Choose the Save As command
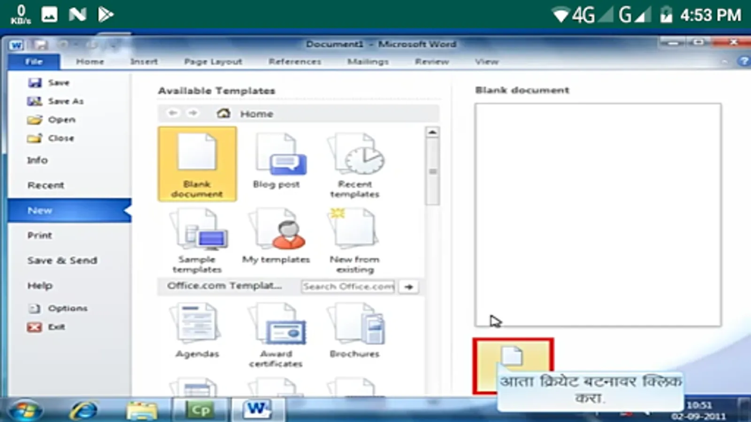Screen dimensions: 751x422 55,101
